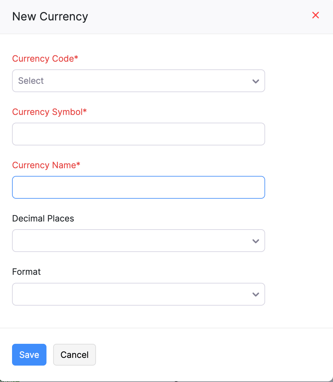
Task: Close the New Currency dialog
Action: click(315, 15)
